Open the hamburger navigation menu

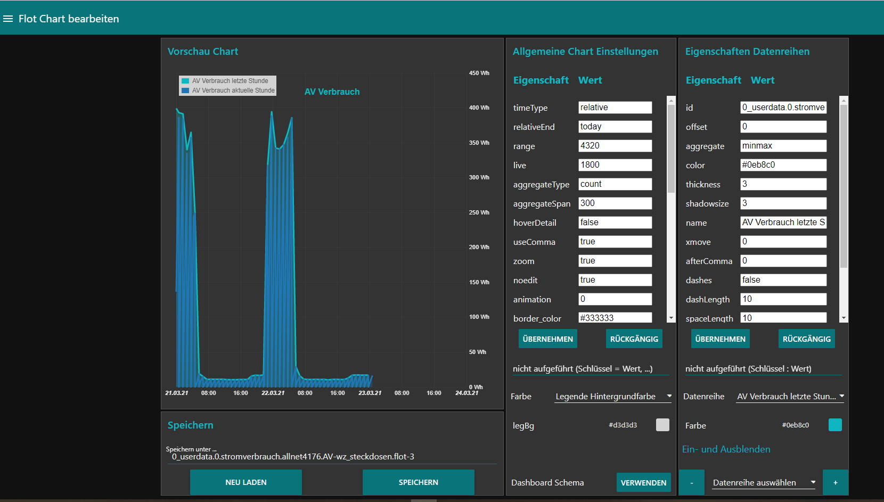point(8,19)
